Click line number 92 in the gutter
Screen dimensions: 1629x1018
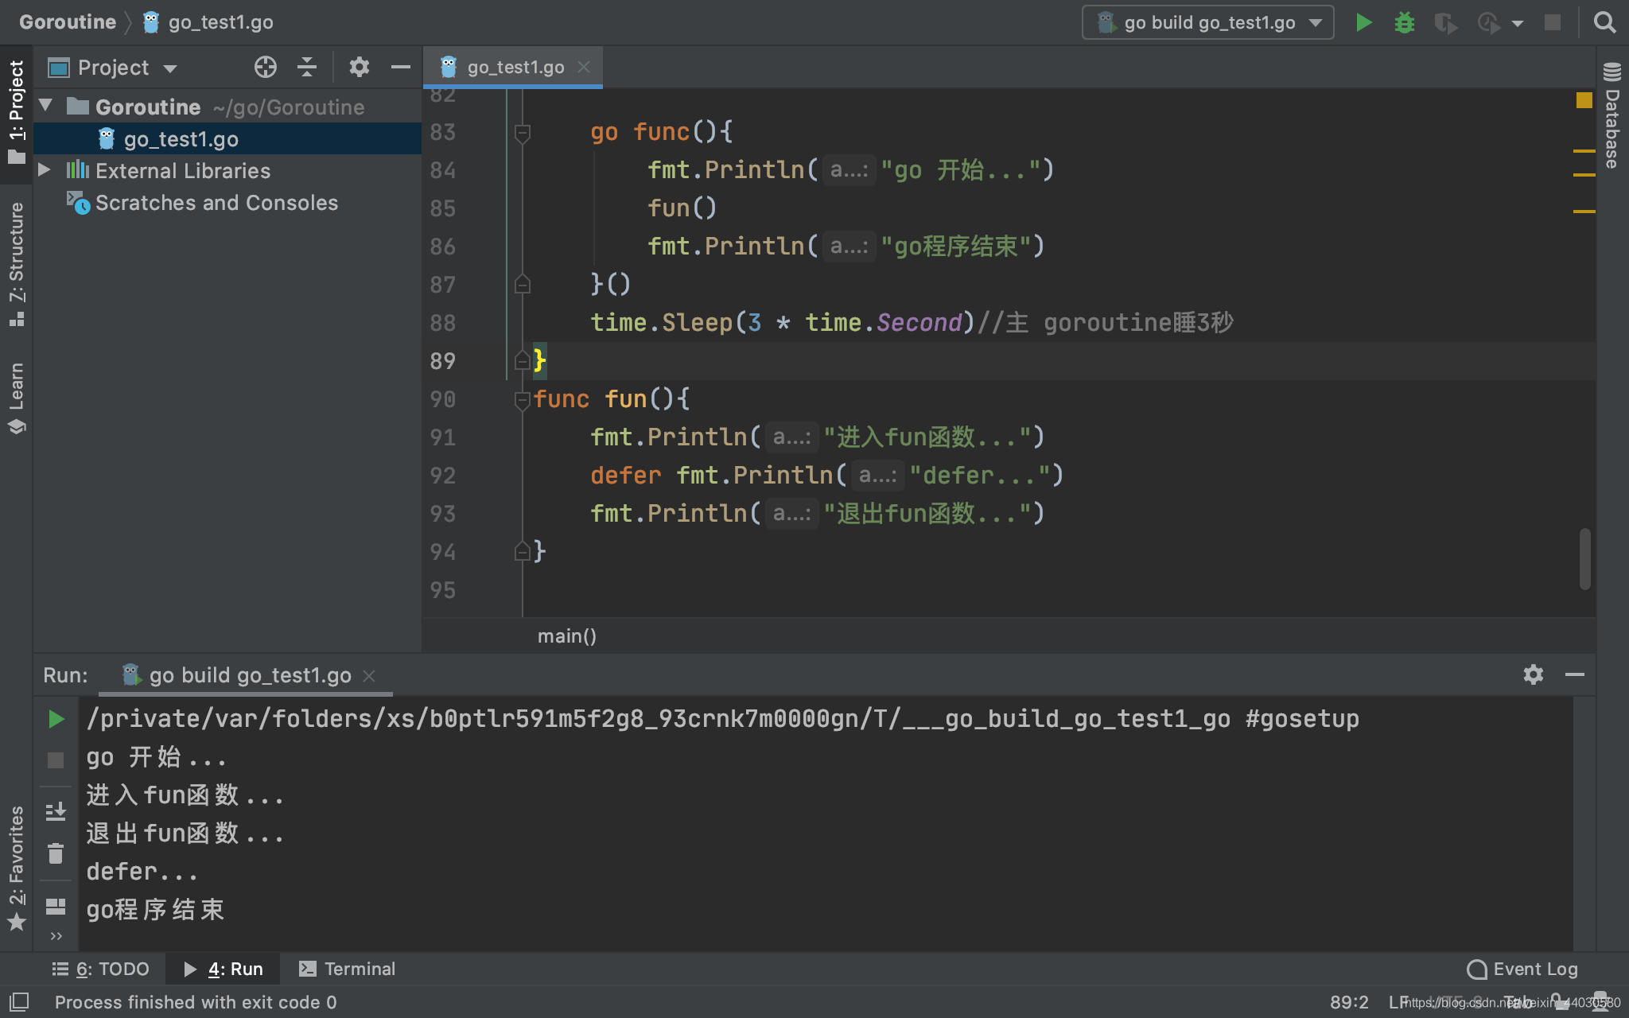[x=442, y=476]
